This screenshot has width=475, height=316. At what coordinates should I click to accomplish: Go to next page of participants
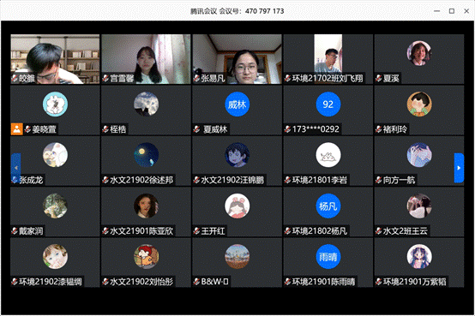tap(459, 168)
